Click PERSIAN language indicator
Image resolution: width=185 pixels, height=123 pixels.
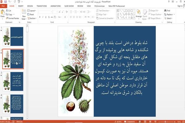click(x=19, y=122)
